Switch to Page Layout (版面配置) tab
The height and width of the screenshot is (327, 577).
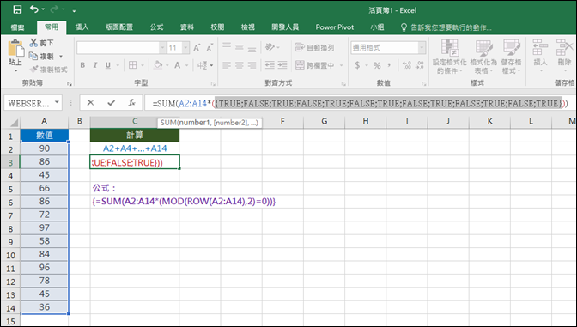coord(118,27)
